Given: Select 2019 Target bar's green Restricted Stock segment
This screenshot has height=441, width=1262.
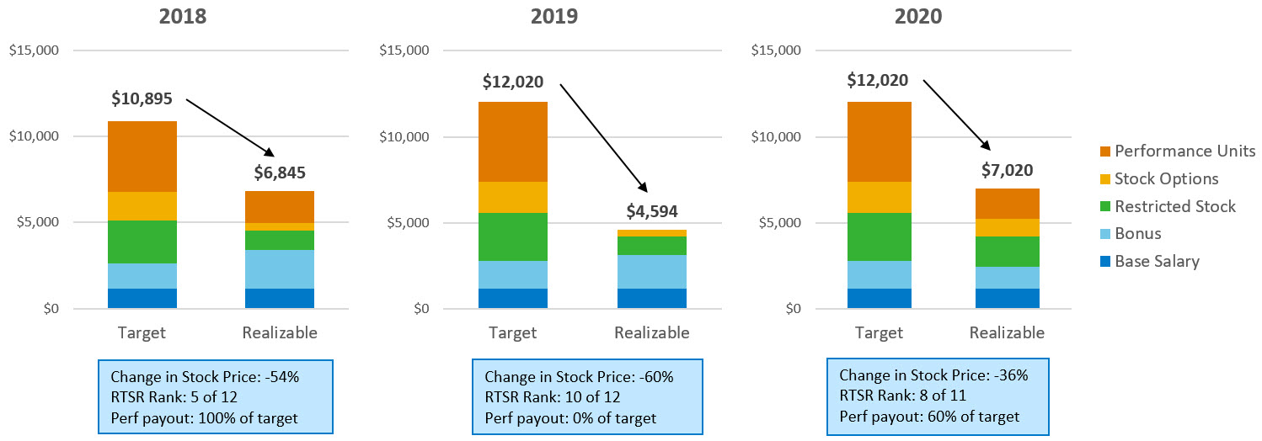Looking at the screenshot, I should pos(512,236).
